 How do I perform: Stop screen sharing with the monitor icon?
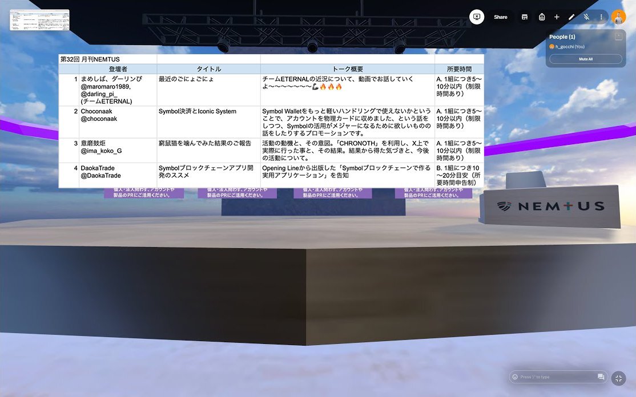477,17
